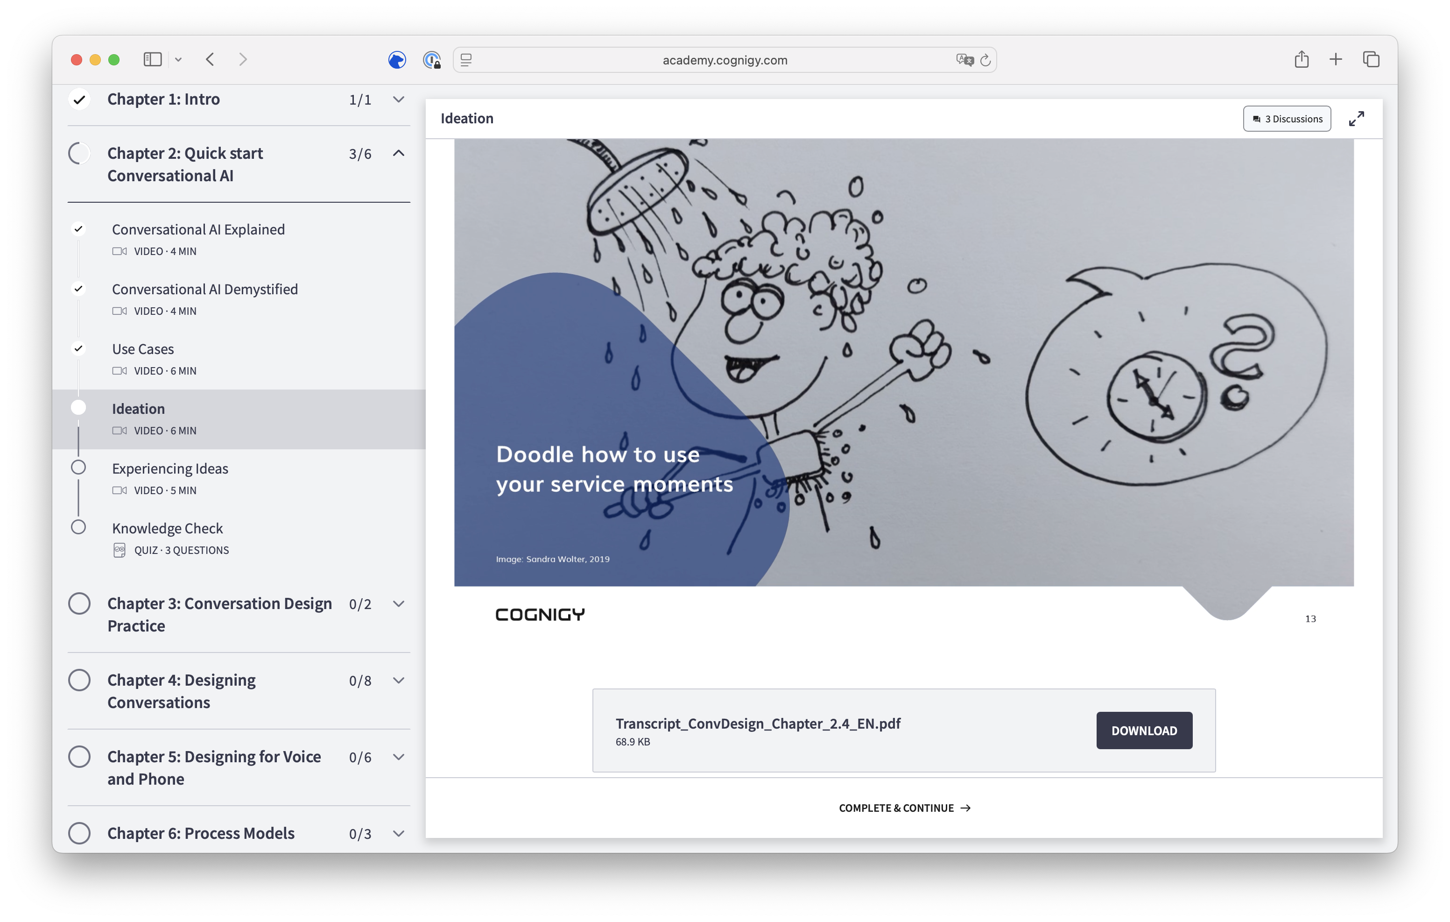Open the password manager extension icon

(x=432, y=60)
